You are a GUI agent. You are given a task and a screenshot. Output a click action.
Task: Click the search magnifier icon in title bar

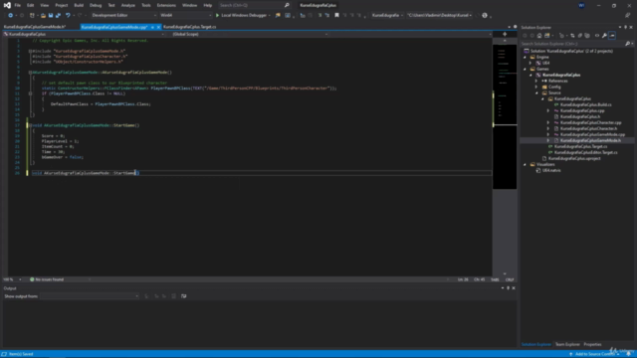pos(287,5)
